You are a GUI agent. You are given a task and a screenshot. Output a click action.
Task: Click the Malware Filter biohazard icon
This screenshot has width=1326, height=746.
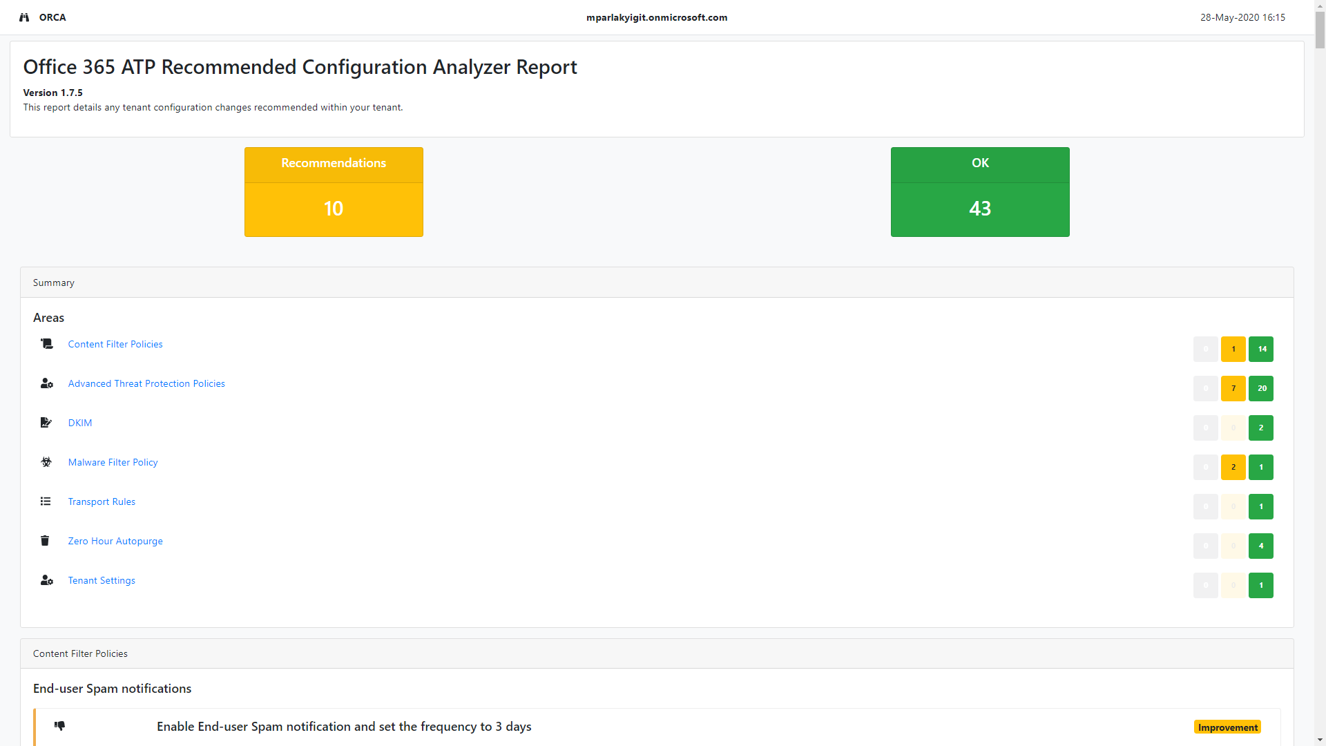[x=46, y=461]
